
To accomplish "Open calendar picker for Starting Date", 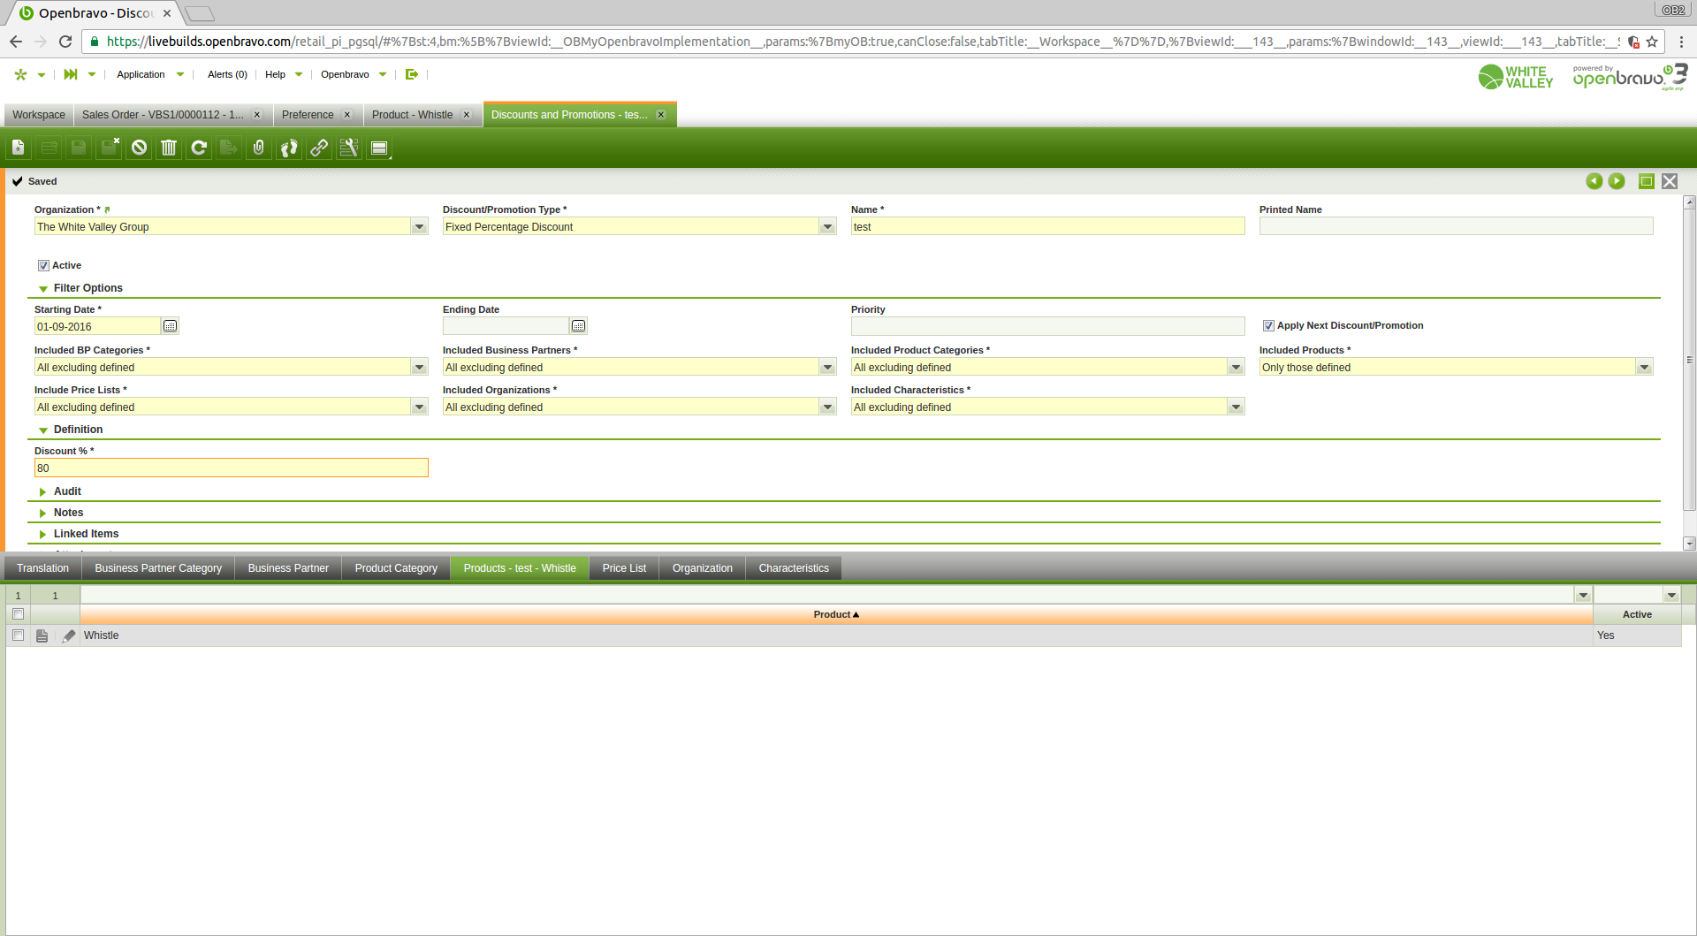I will [x=171, y=326].
